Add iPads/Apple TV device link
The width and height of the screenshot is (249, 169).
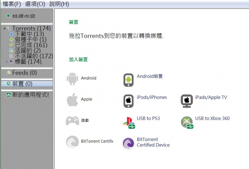pyautogui.click(x=211, y=97)
